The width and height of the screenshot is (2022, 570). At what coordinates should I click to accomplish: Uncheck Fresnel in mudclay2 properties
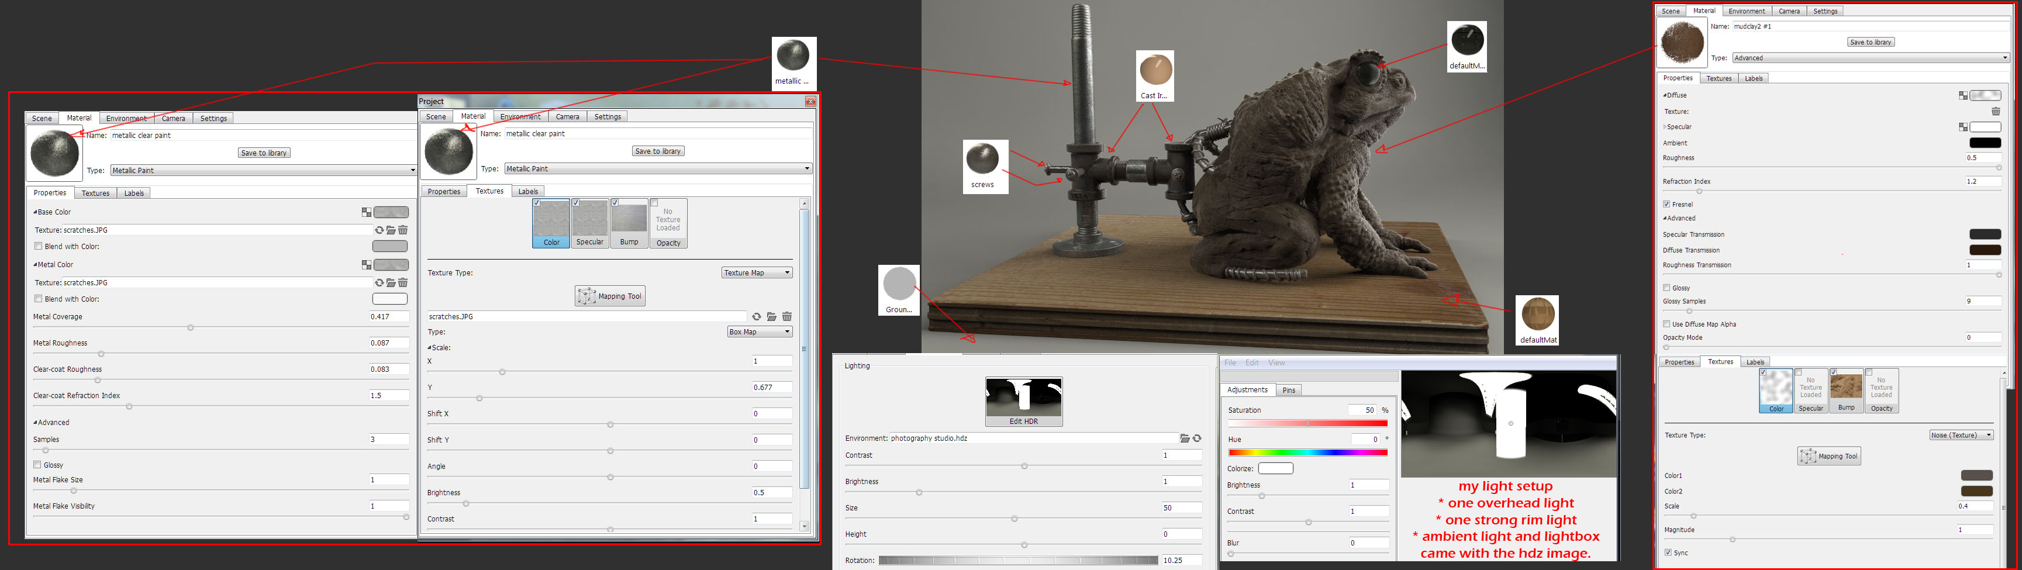click(x=1666, y=204)
